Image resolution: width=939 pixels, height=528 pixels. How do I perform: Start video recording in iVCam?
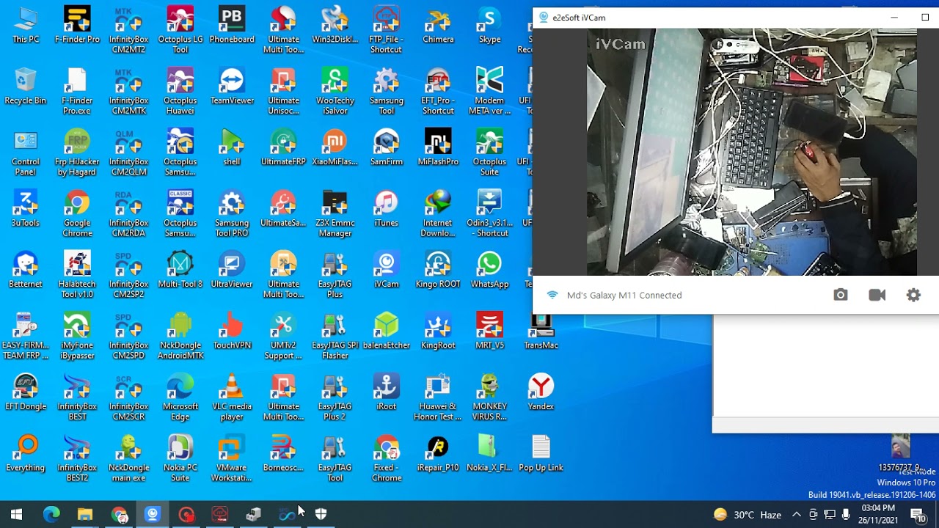pos(877,295)
